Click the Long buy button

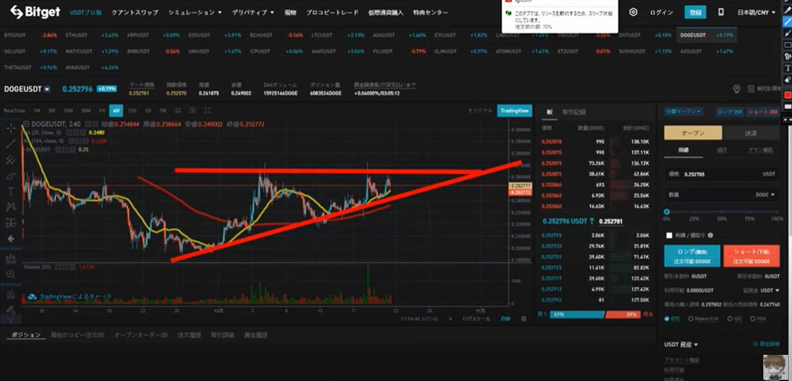click(692, 256)
